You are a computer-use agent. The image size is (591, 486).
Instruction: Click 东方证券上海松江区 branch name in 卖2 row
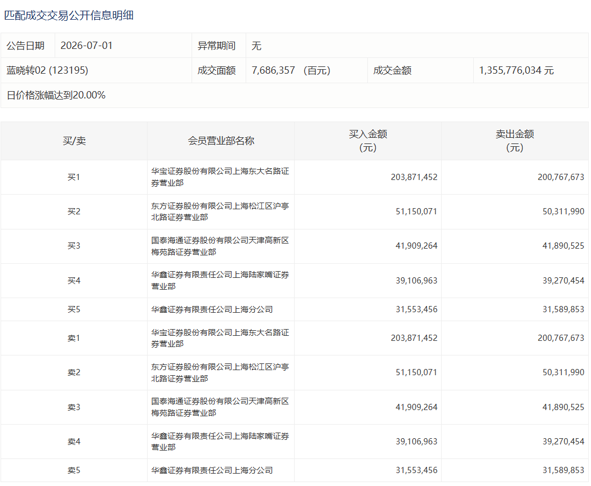pyautogui.click(x=220, y=372)
